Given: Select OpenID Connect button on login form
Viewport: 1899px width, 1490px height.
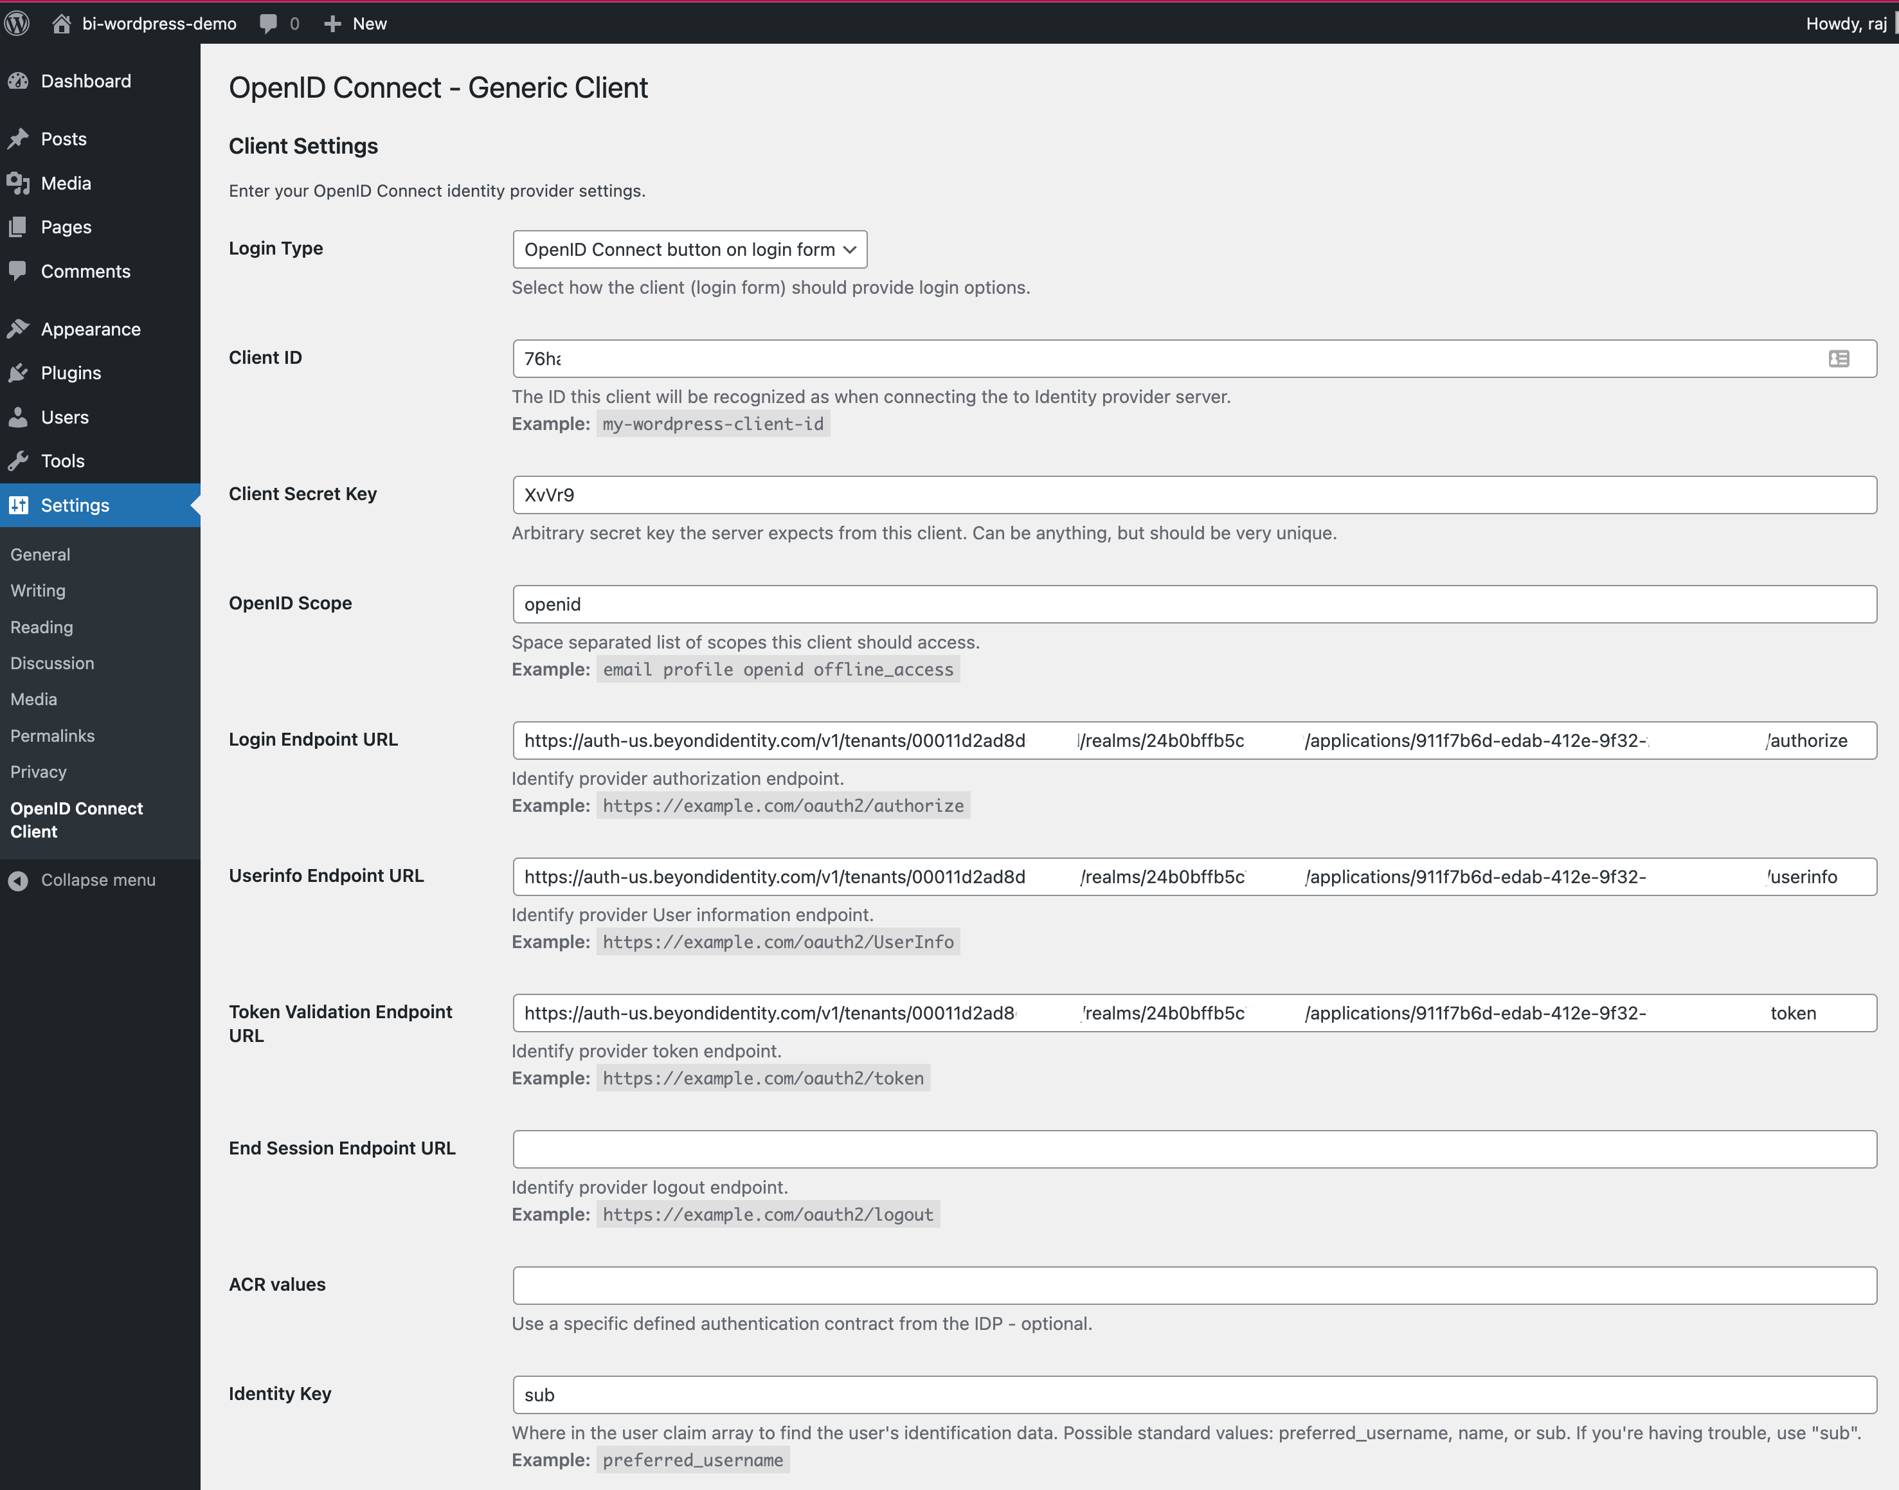Looking at the screenshot, I should pos(689,248).
